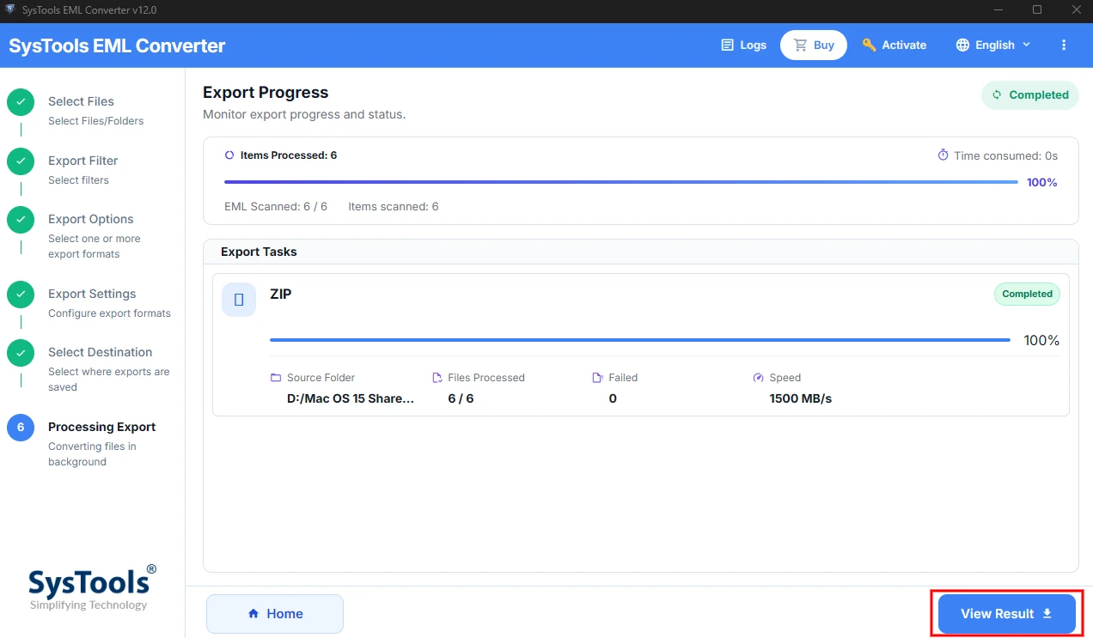Click the Export Progress heading

[266, 93]
